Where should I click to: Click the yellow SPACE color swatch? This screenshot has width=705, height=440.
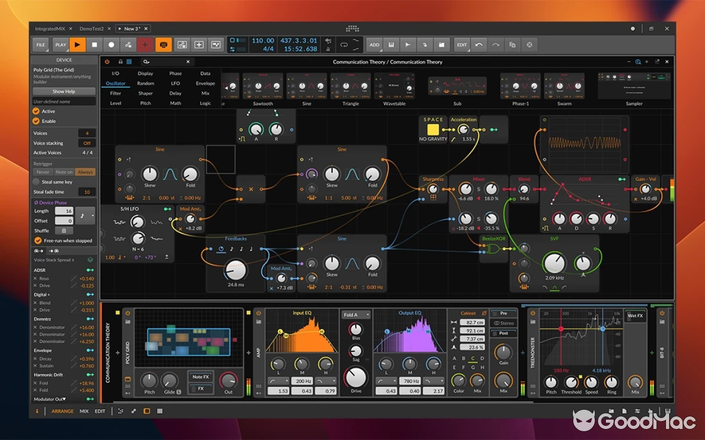click(433, 130)
